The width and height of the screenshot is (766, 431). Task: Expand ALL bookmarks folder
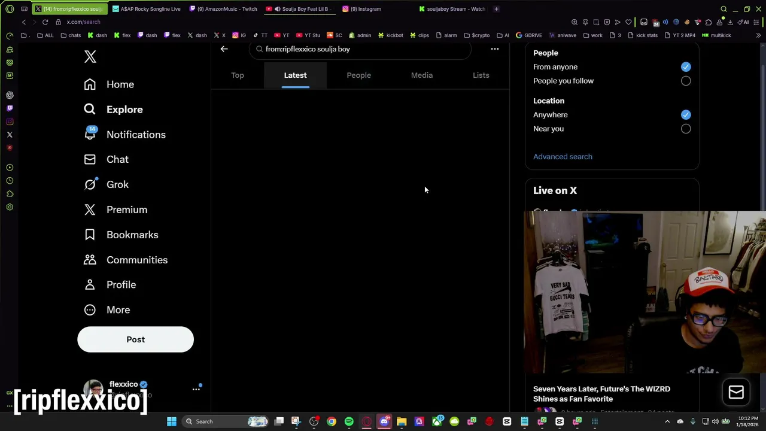pos(45,35)
